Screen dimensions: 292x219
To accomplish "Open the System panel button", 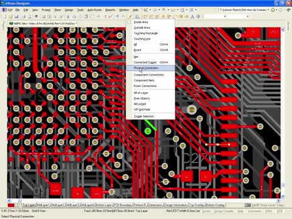I will click(x=206, y=211).
